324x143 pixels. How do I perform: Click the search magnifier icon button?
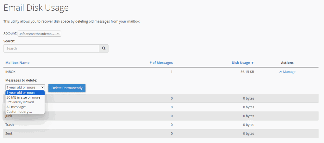point(103,49)
